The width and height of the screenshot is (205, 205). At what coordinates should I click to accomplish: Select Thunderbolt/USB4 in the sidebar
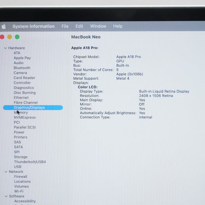point(30,162)
